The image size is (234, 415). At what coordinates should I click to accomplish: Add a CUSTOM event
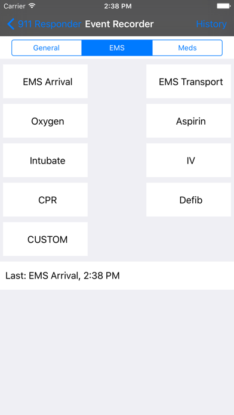coord(45,239)
